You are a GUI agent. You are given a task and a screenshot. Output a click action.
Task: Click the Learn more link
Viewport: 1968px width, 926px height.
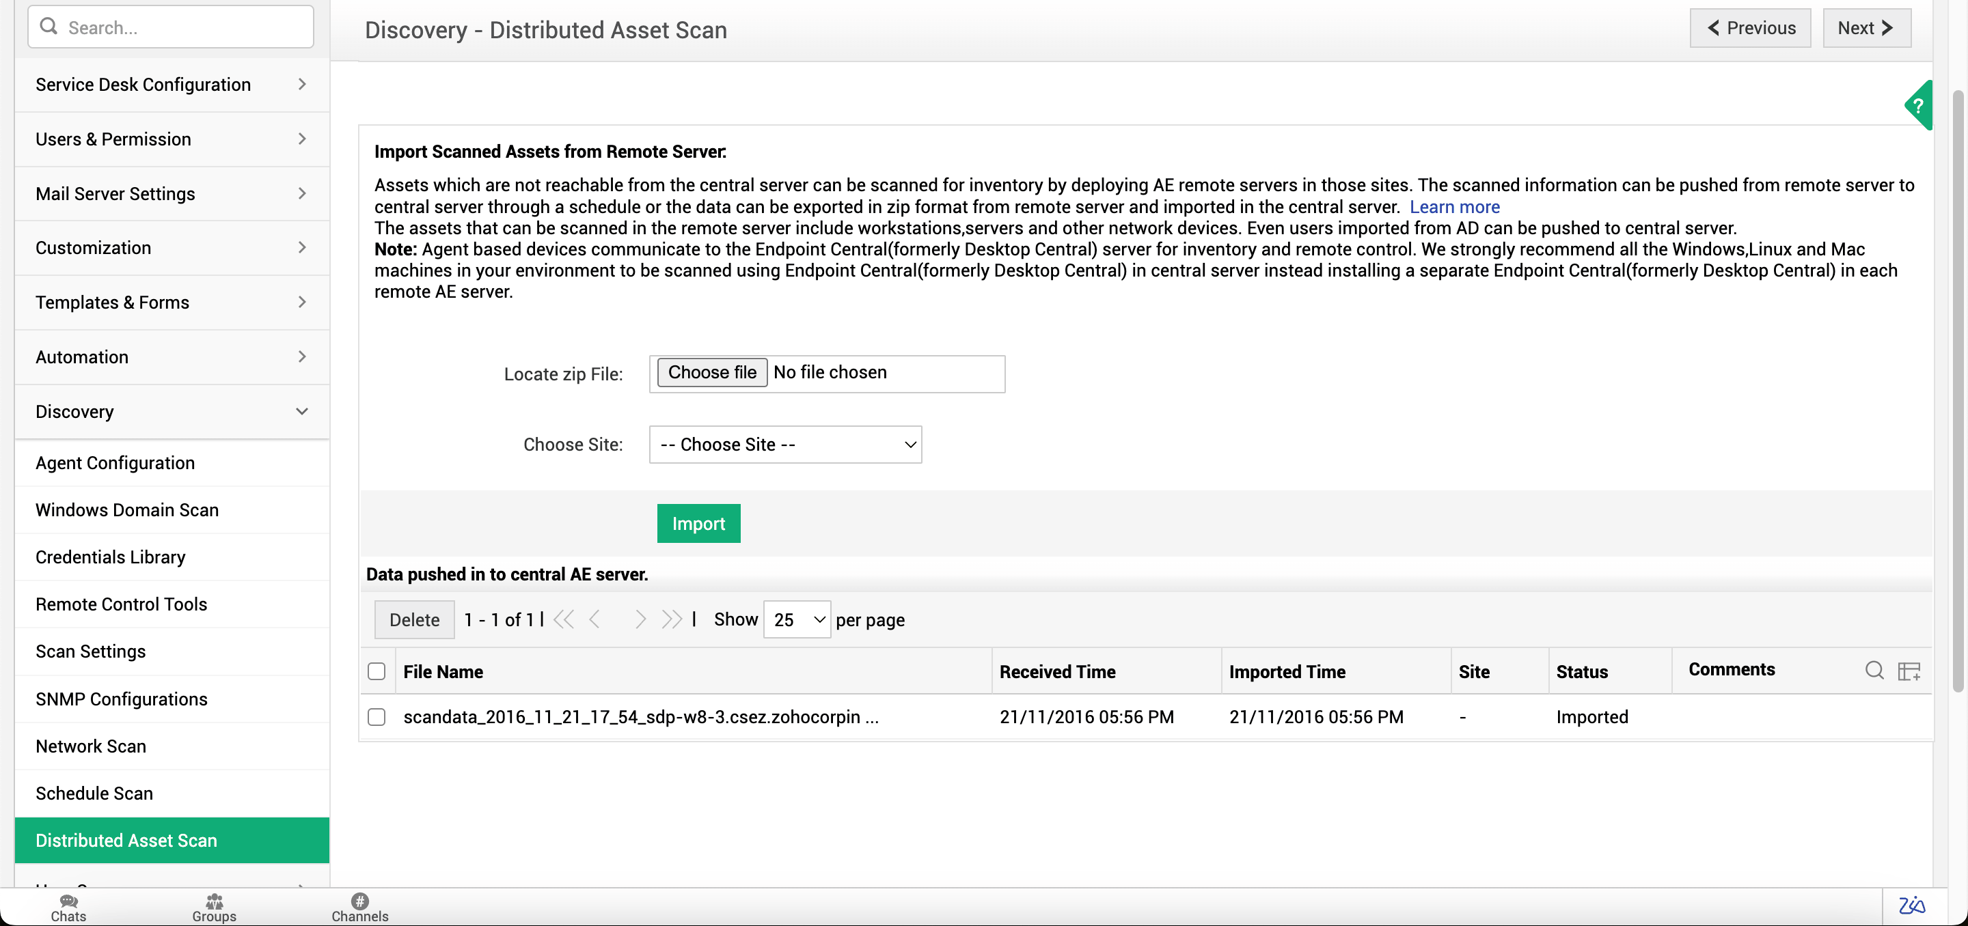pos(1454,206)
